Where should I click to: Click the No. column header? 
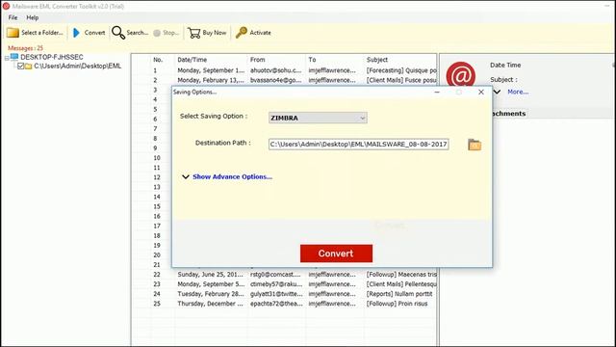(x=158, y=60)
